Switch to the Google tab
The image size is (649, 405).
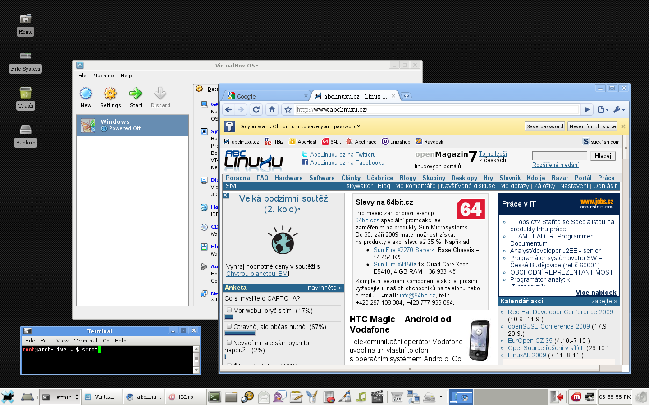click(x=266, y=96)
